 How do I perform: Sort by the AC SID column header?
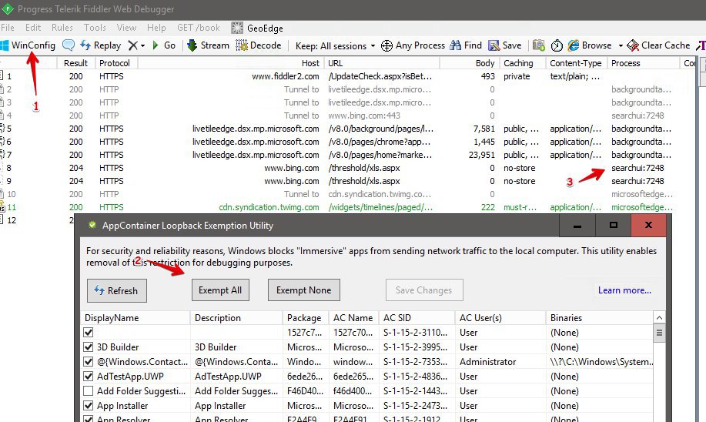click(417, 318)
